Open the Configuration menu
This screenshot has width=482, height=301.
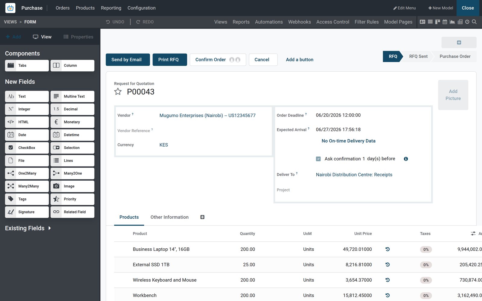[x=142, y=8]
